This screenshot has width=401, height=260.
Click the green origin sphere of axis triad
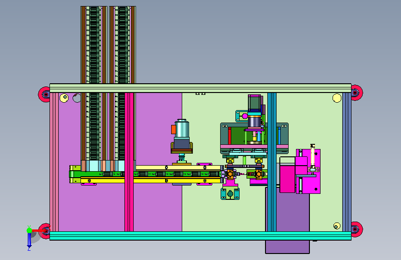30,230
